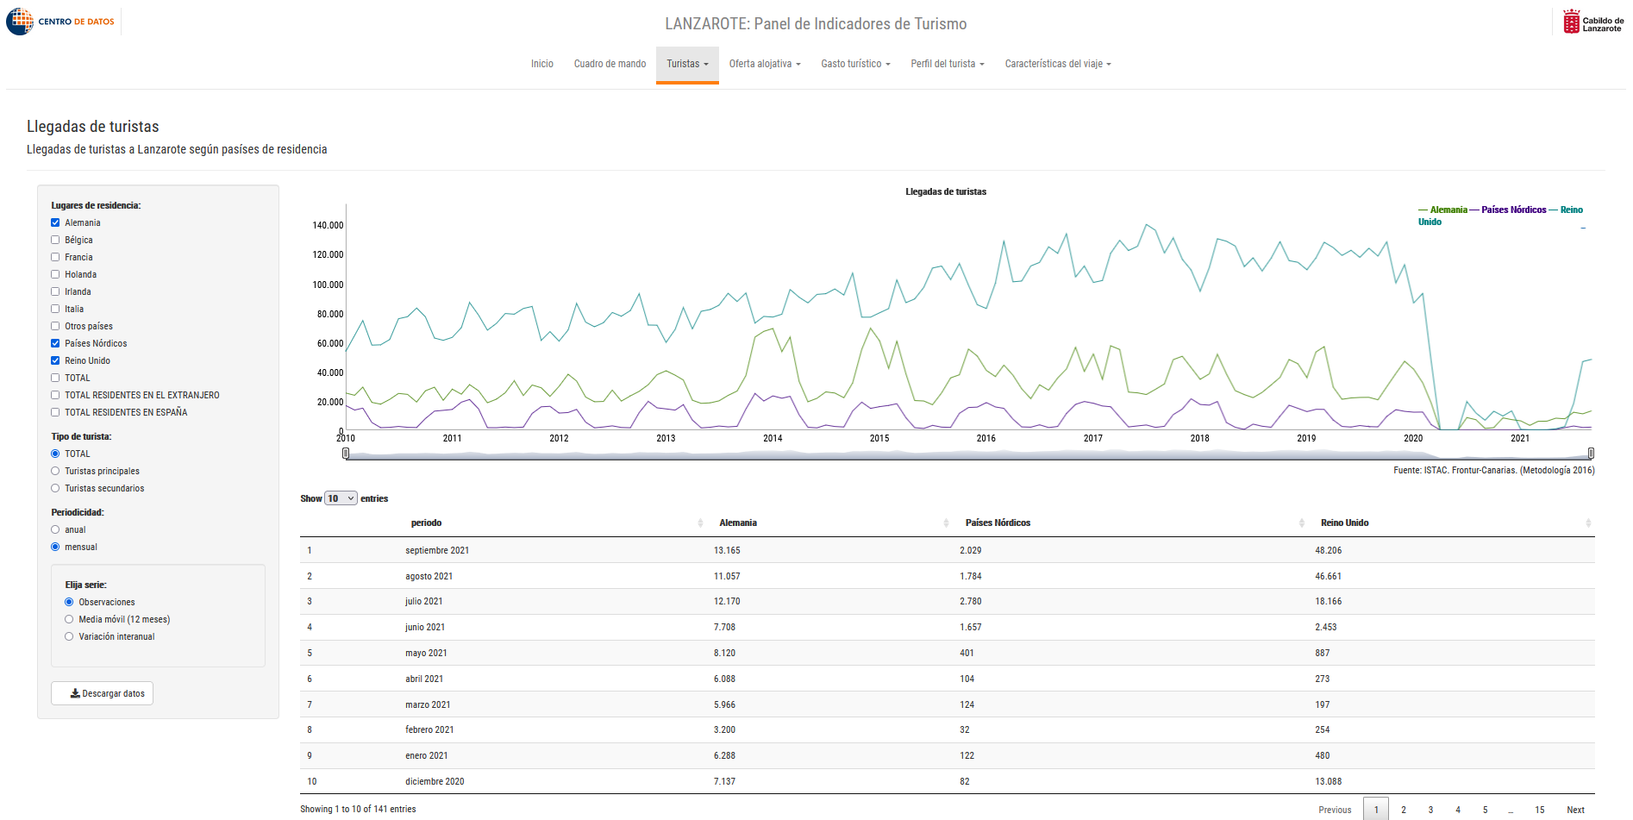Open the show entries dropdown

341,498
